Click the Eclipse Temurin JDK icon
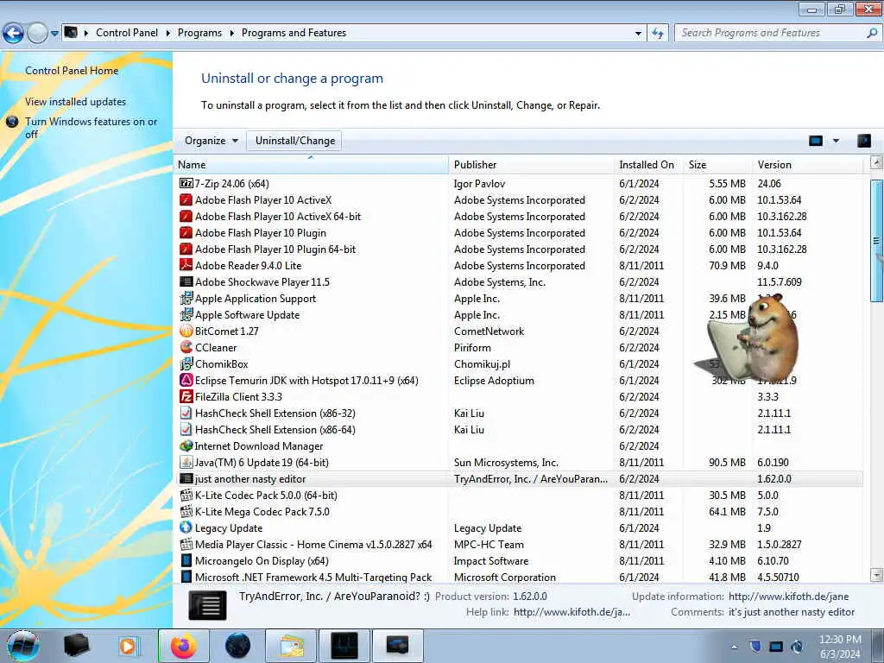 click(x=186, y=380)
